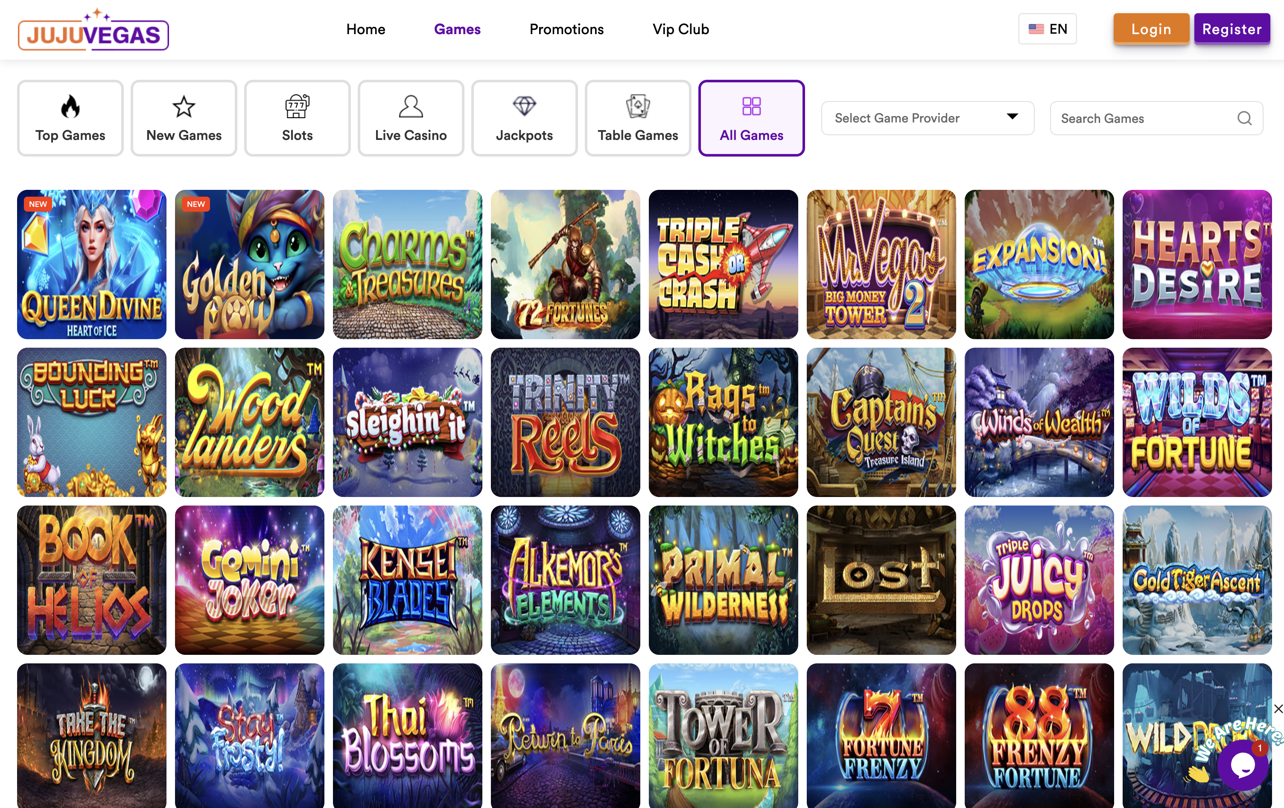
Task: Open Queen Divine Heart of Ice game
Action: click(92, 264)
